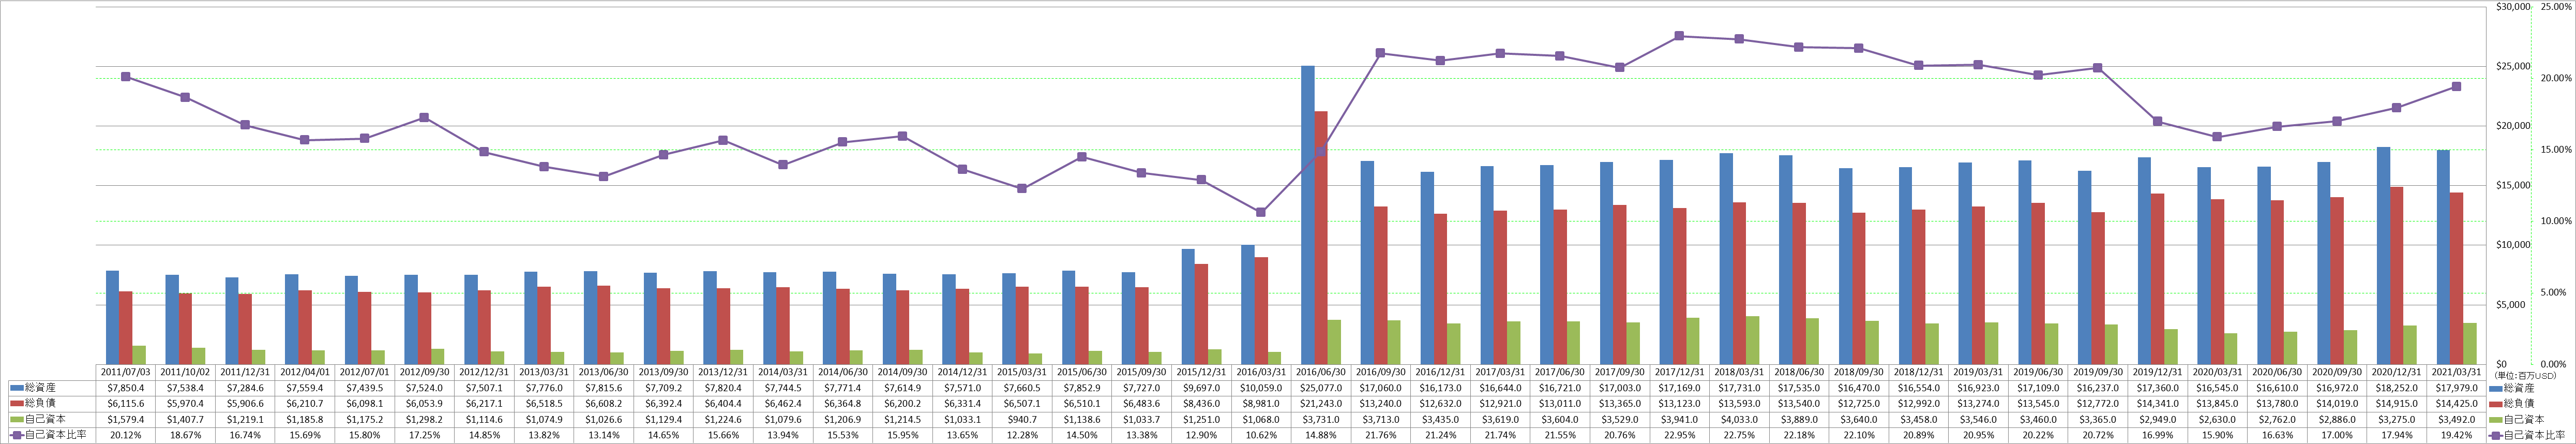Screen dimensions: 2576x444
Task: Click the $7,850.4 total assets cell
Action: tap(126, 387)
